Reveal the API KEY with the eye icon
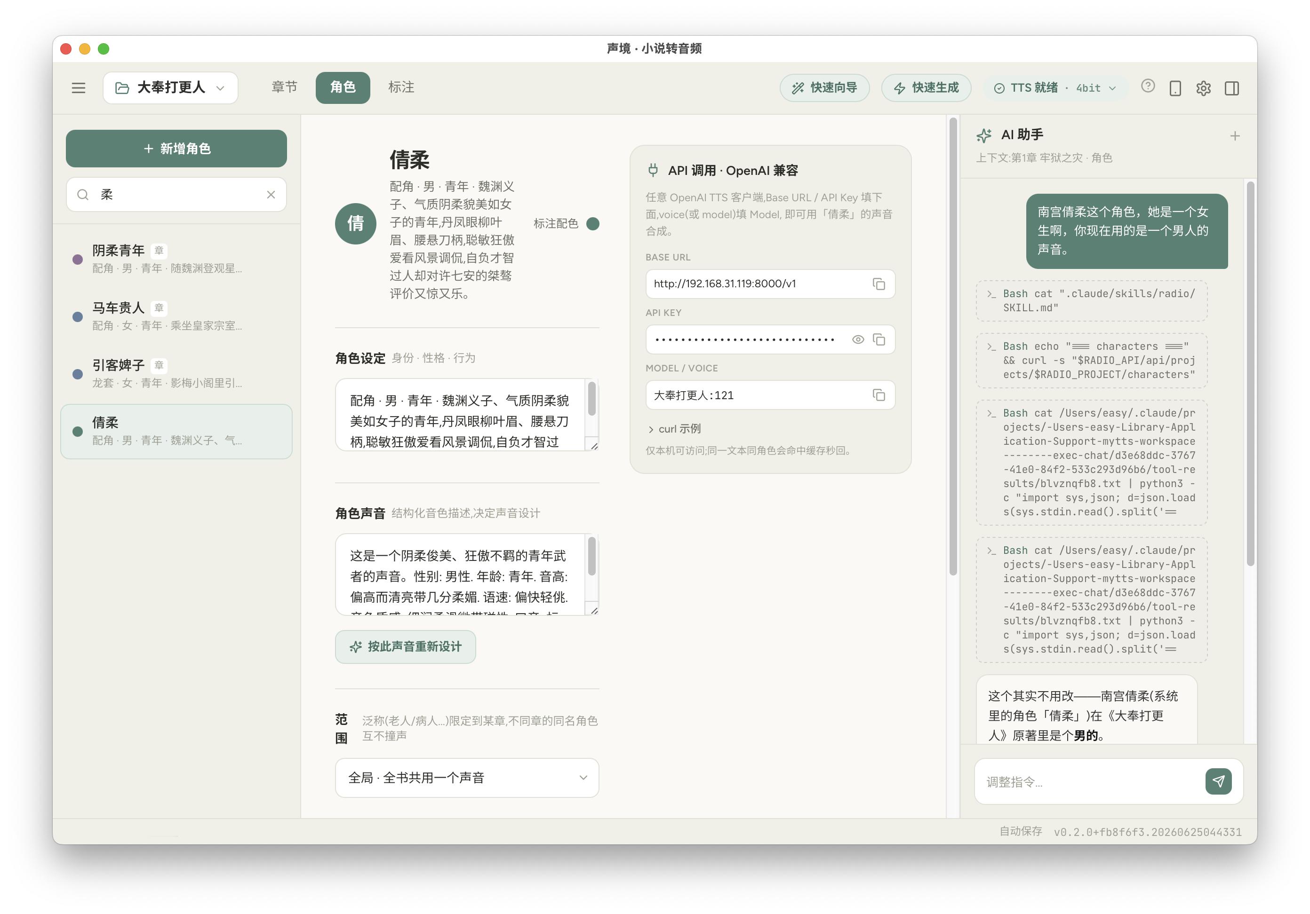Screen dimensions: 1310x914 857,339
